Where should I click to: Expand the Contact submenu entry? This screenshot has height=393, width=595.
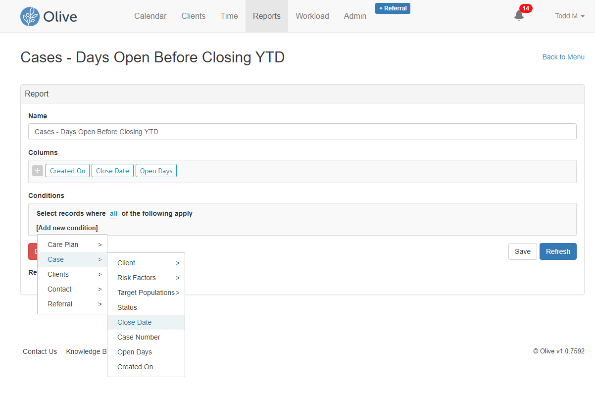point(72,289)
